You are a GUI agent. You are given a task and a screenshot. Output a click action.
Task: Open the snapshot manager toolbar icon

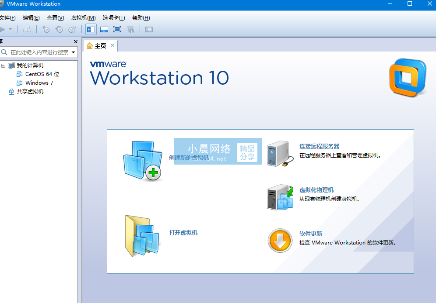pyautogui.click(x=72, y=29)
